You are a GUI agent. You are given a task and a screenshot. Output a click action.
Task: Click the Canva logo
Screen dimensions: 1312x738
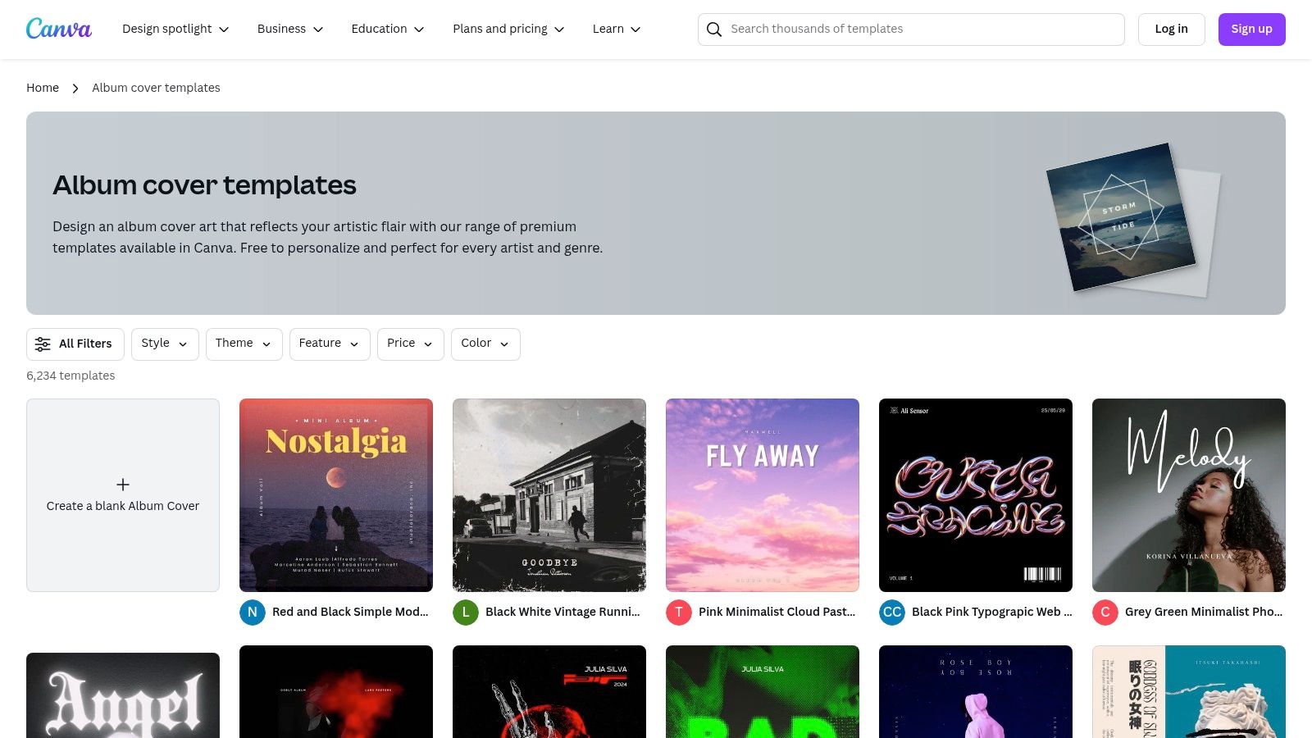(59, 29)
